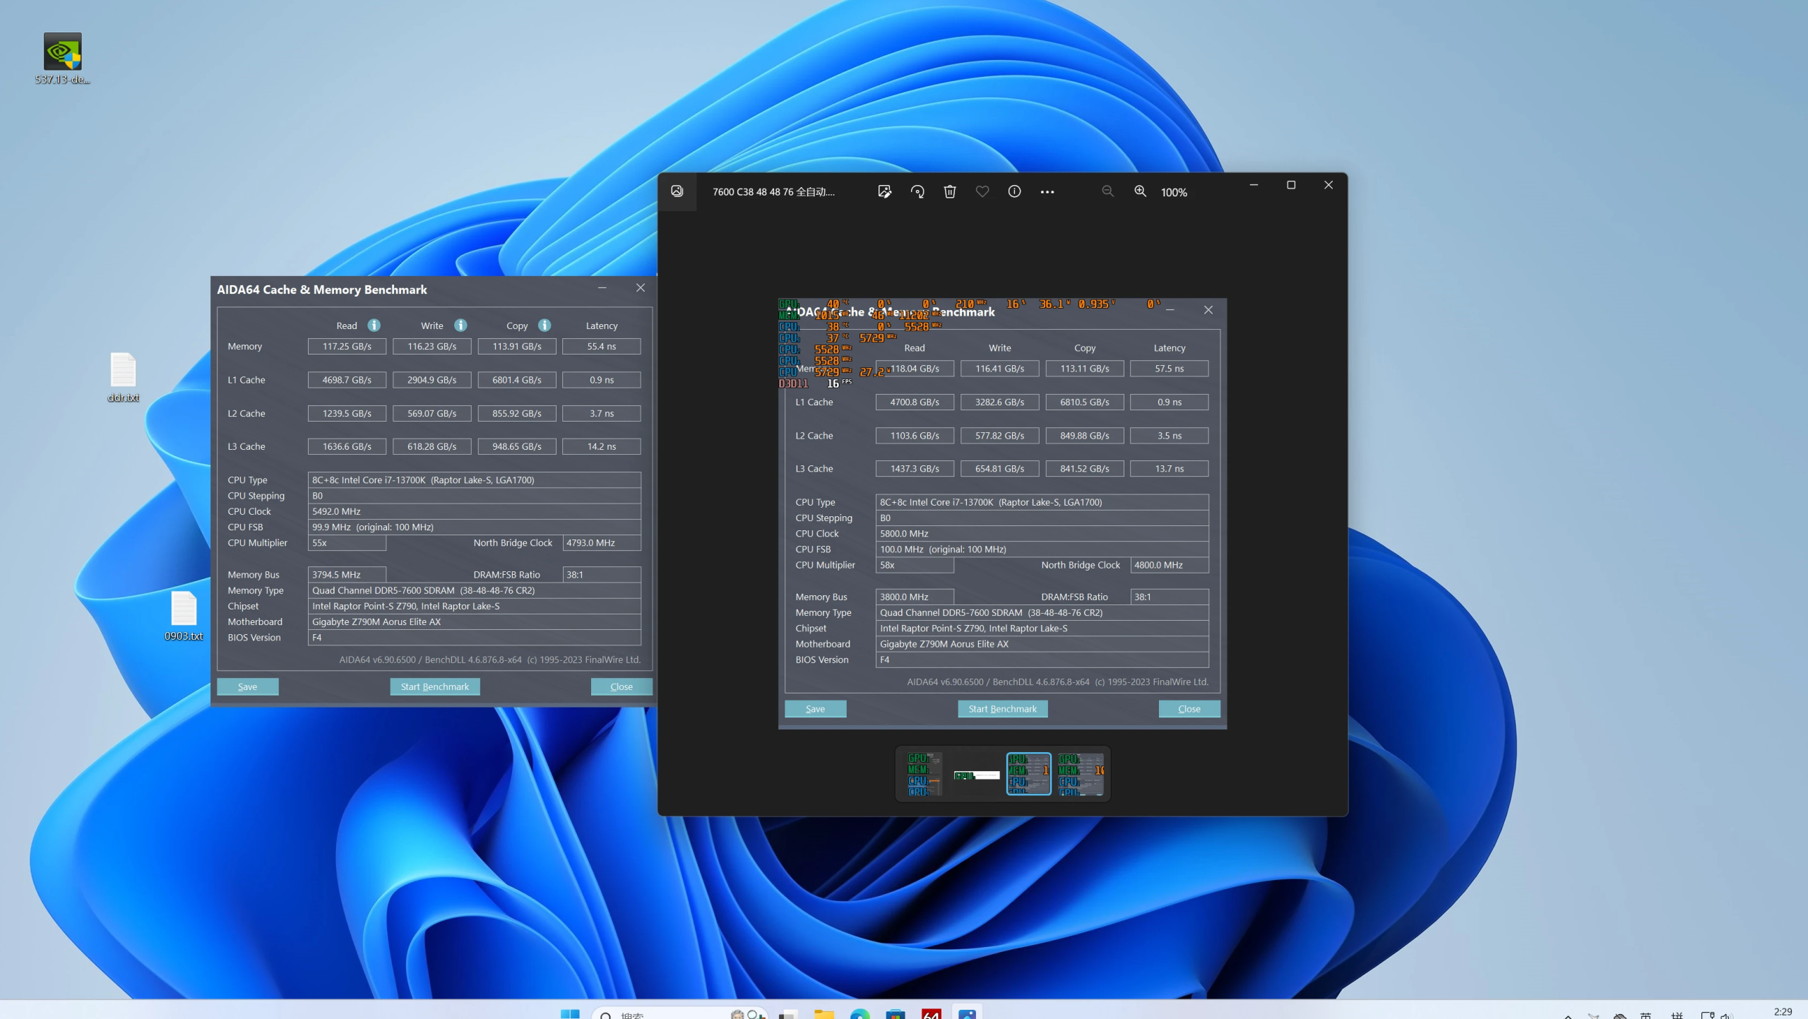Rotate the image in Photos
The image size is (1808, 1019).
pyautogui.click(x=917, y=191)
